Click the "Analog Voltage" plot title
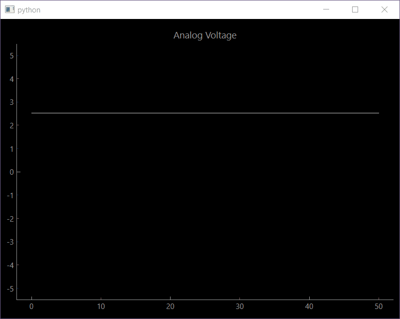Viewport: 400px width, 319px height. pos(204,35)
